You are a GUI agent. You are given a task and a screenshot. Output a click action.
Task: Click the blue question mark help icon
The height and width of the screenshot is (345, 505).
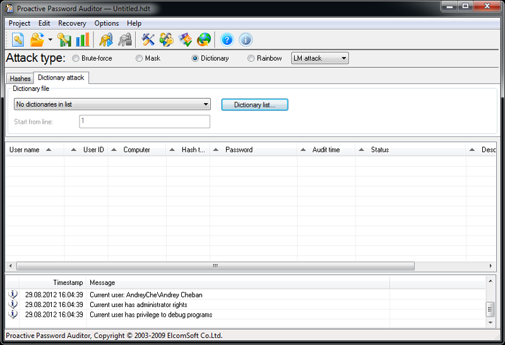(x=227, y=40)
